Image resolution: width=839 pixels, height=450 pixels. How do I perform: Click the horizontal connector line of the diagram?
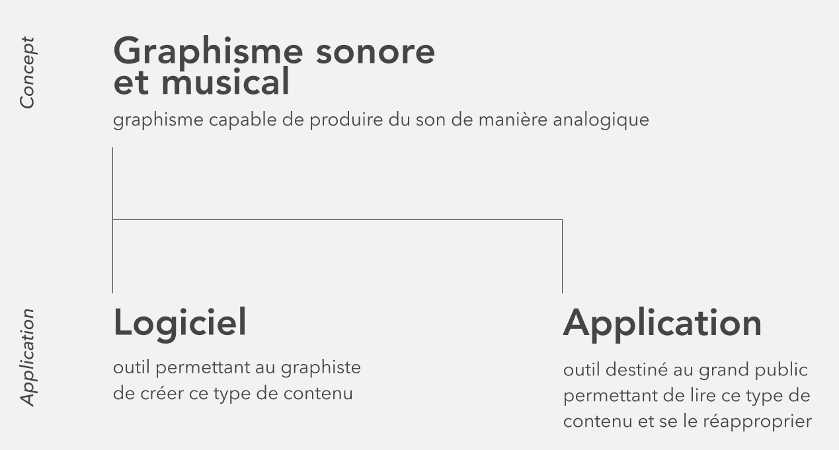click(x=337, y=219)
